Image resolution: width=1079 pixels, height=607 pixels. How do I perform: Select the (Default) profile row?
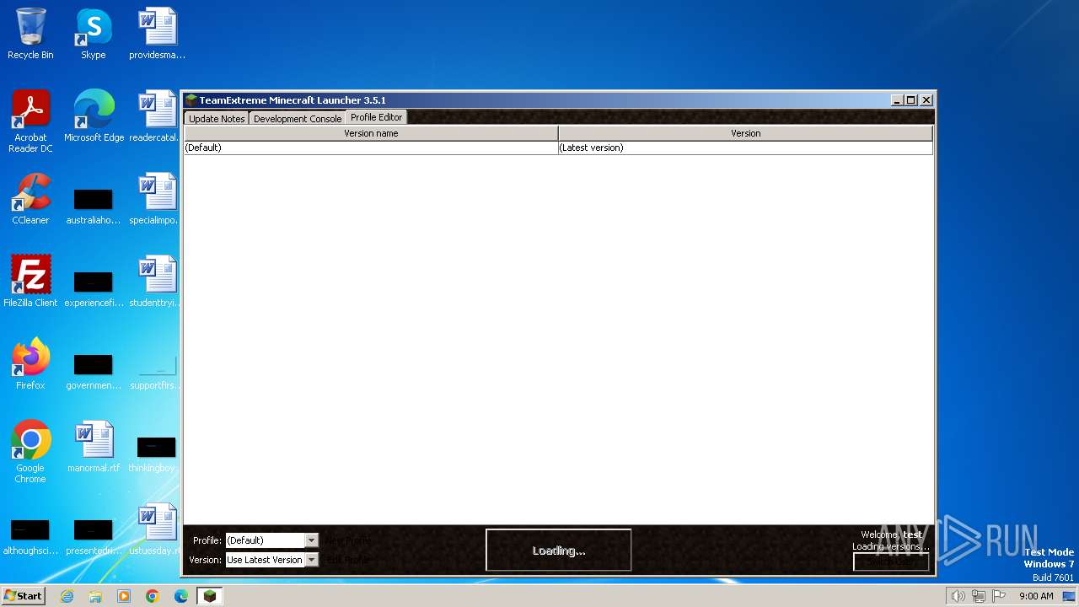point(558,148)
